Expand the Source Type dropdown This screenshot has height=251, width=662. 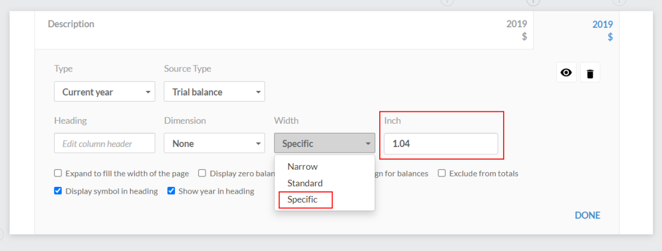pos(214,92)
